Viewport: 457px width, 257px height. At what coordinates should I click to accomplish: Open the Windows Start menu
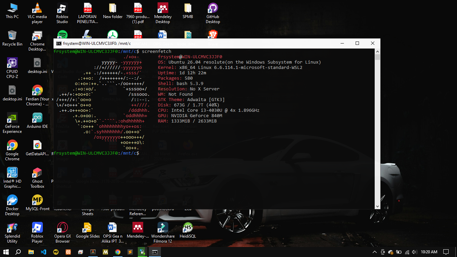(x=6, y=252)
